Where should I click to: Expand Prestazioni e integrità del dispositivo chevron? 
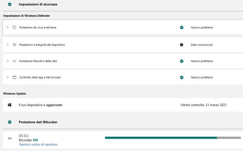click(x=7, y=44)
